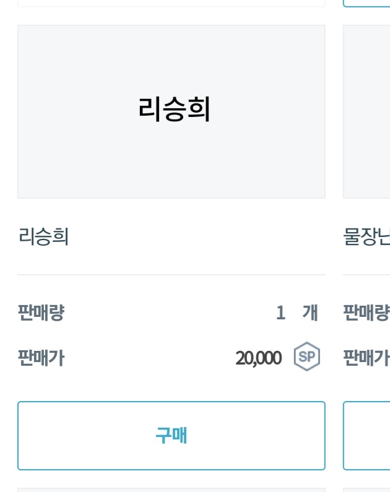Click the hexagonal SP currency icon
This screenshot has height=492, width=390.
point(306,357)
